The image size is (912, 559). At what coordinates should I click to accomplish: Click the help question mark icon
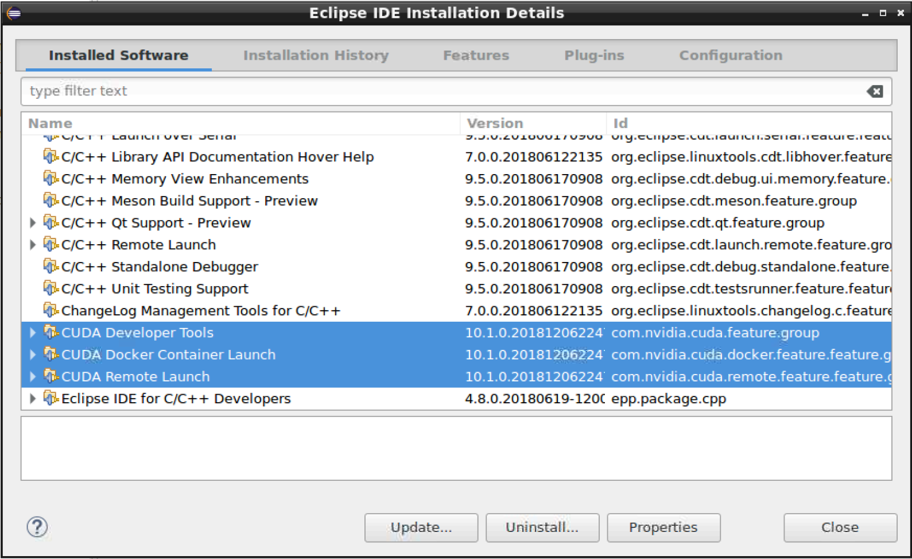pos(37,527)
